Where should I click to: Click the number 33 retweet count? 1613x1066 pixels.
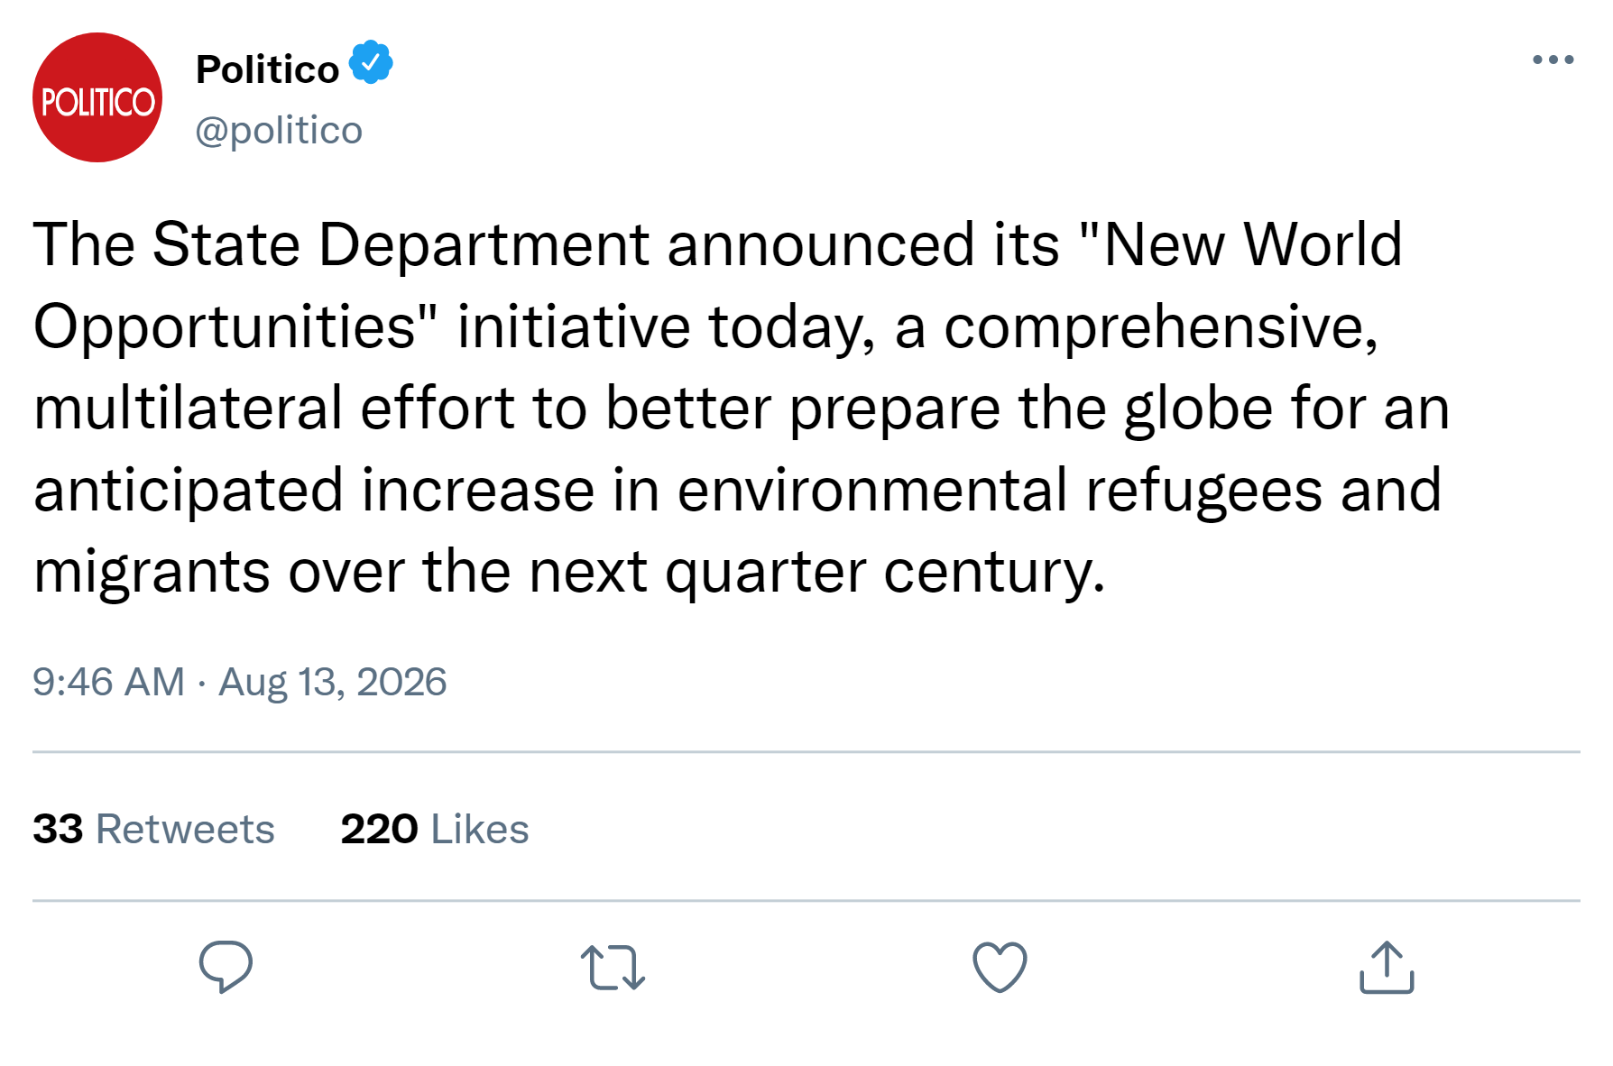tap(58, 829)
